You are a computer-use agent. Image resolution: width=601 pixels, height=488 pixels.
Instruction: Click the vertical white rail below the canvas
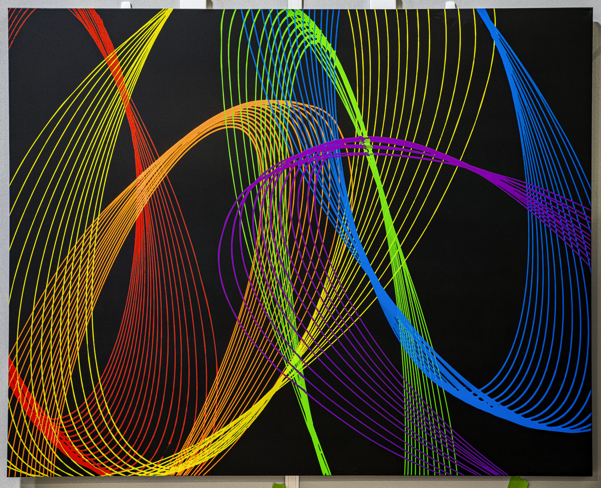[292, 482]
